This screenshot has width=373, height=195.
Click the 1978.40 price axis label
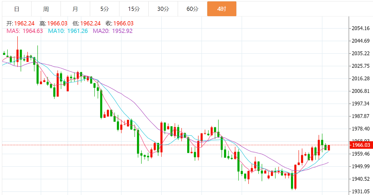tap(361, 129)
